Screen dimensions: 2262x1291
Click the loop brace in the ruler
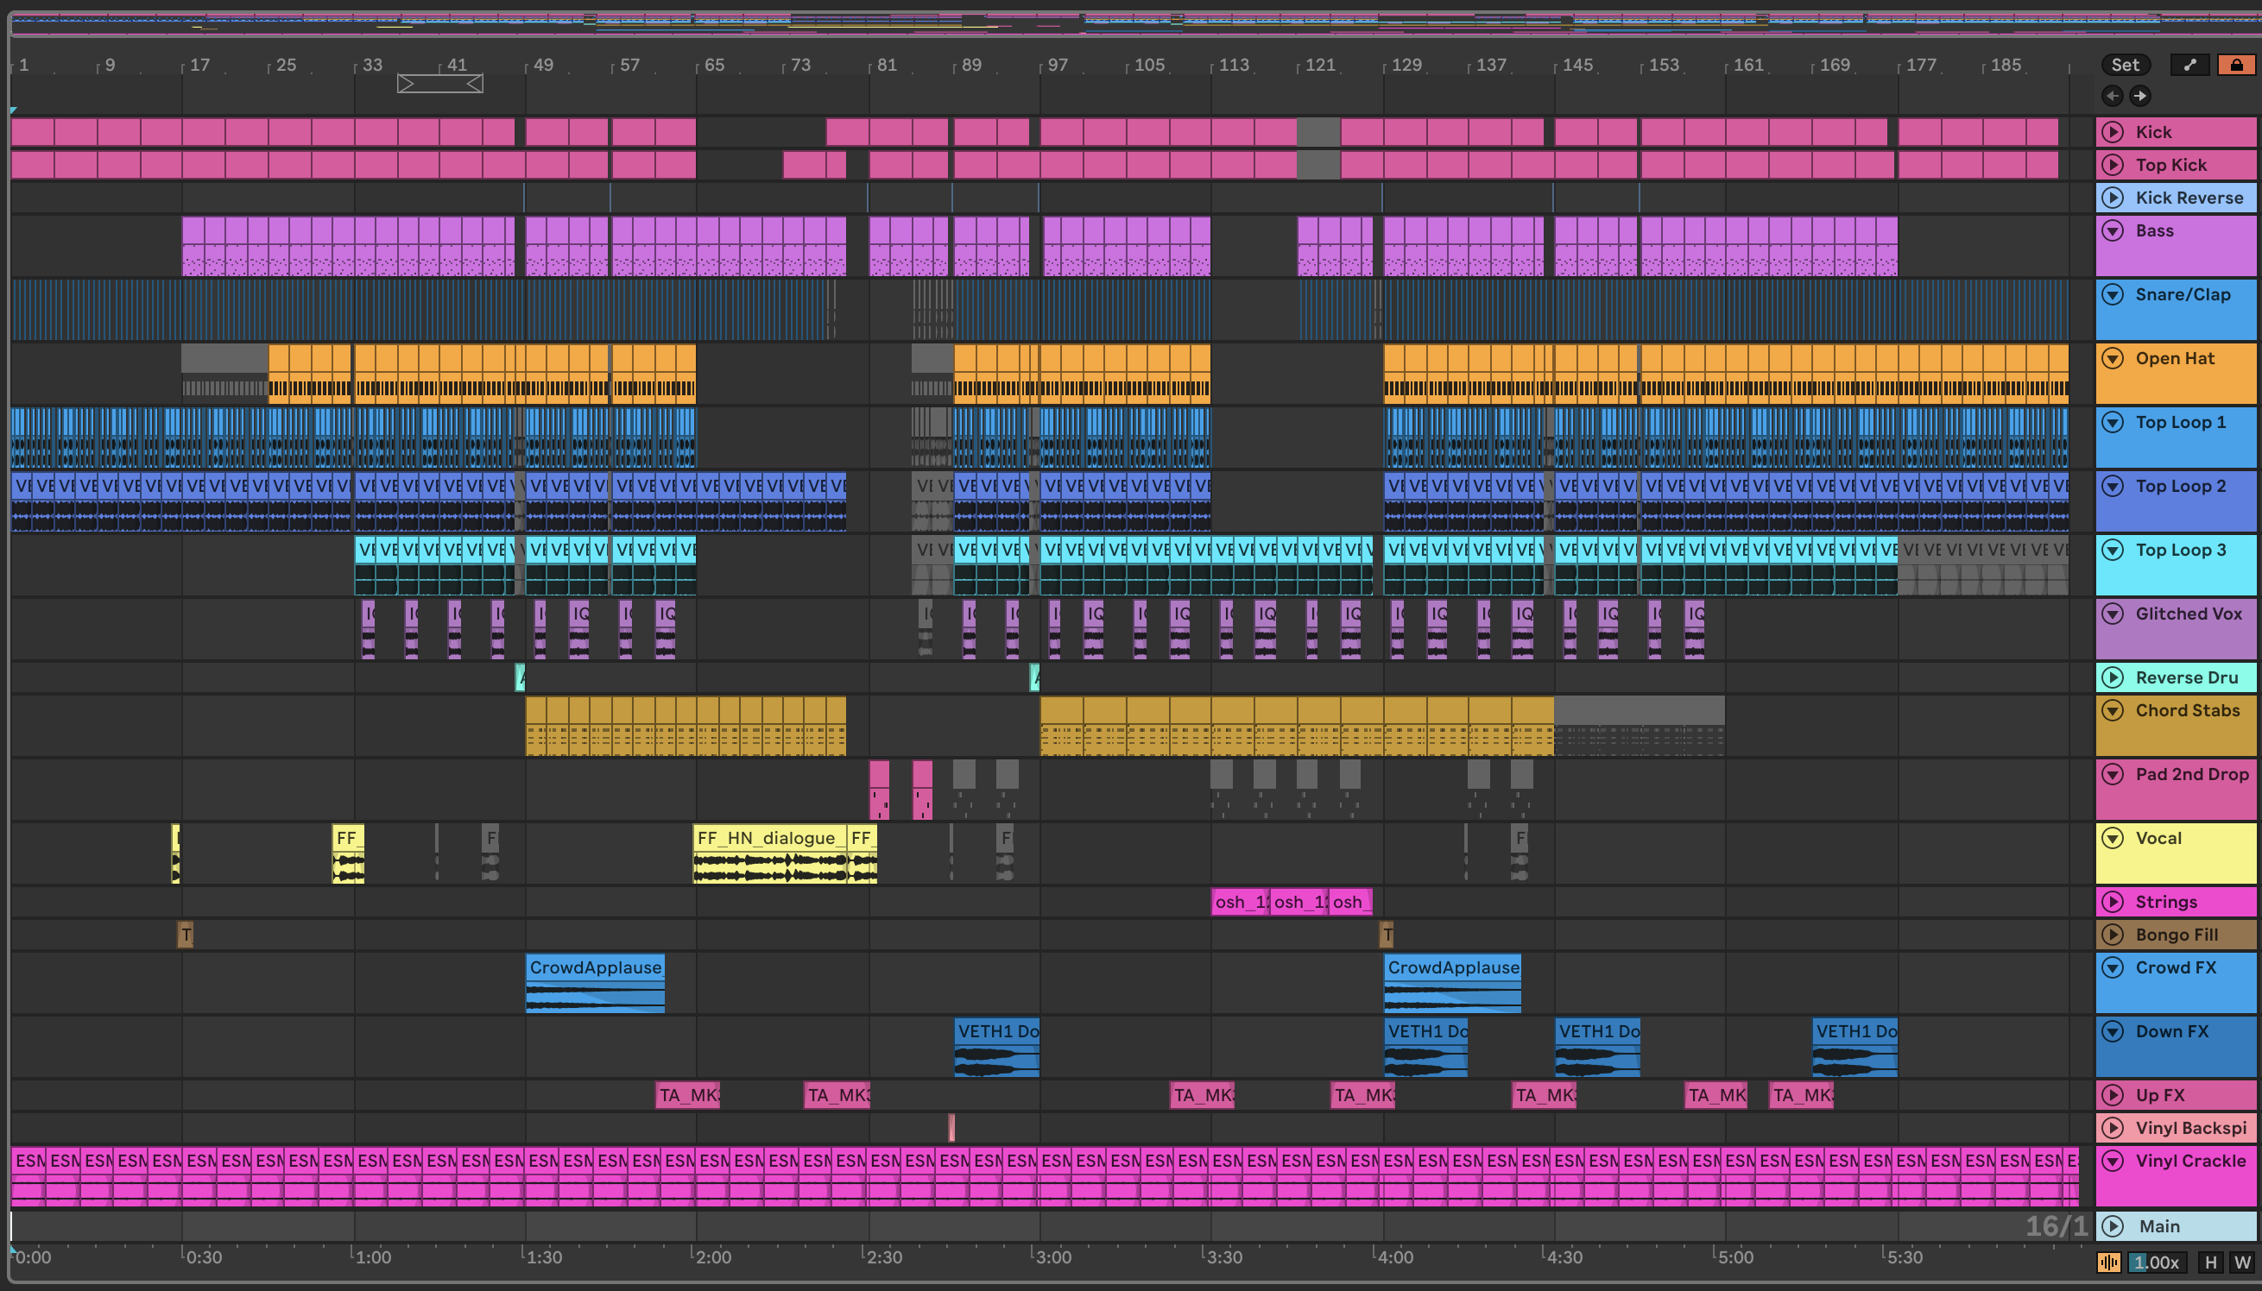click(x=440, y=84)
